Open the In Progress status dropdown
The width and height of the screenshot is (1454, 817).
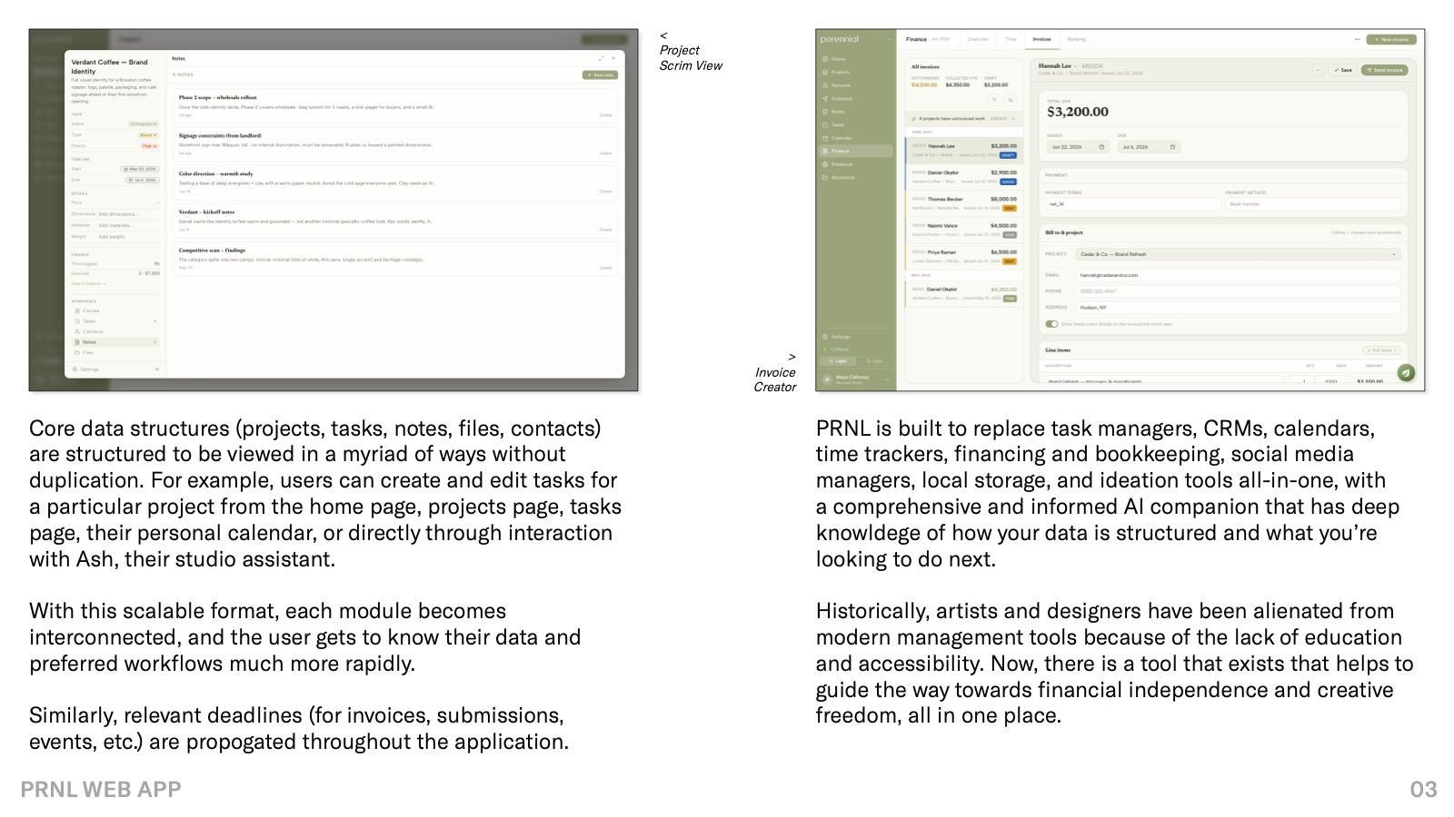click(x=144, y=123)
